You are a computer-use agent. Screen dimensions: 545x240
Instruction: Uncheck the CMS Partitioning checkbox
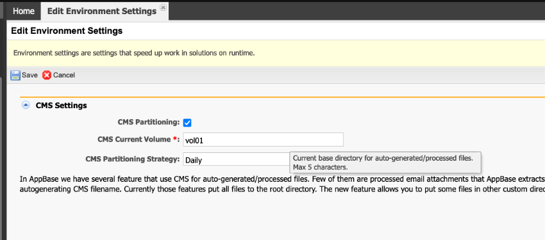[x=187, y=122]
